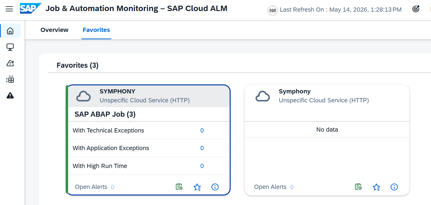431x205 pixels.
Task: Open Technical Exceptions count 0
Action: 202,130
